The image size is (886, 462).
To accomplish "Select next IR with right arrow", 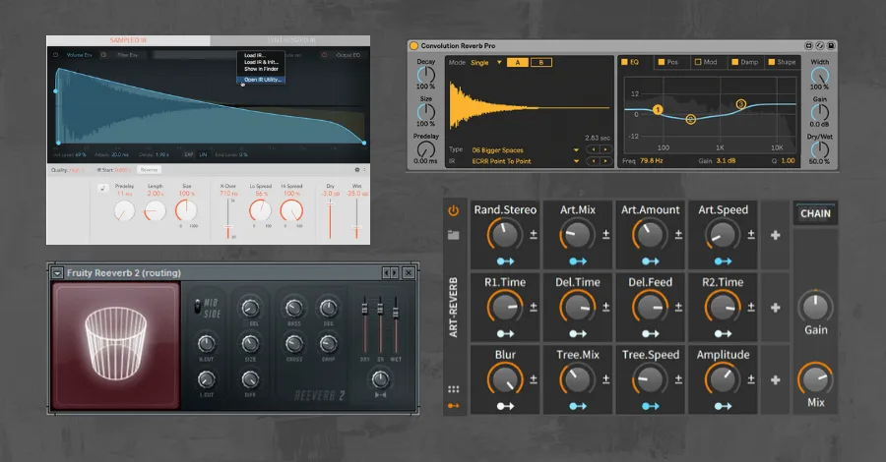I will pos(605,161).
